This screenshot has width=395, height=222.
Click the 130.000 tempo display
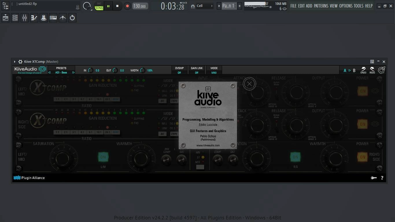click(140, 6)
